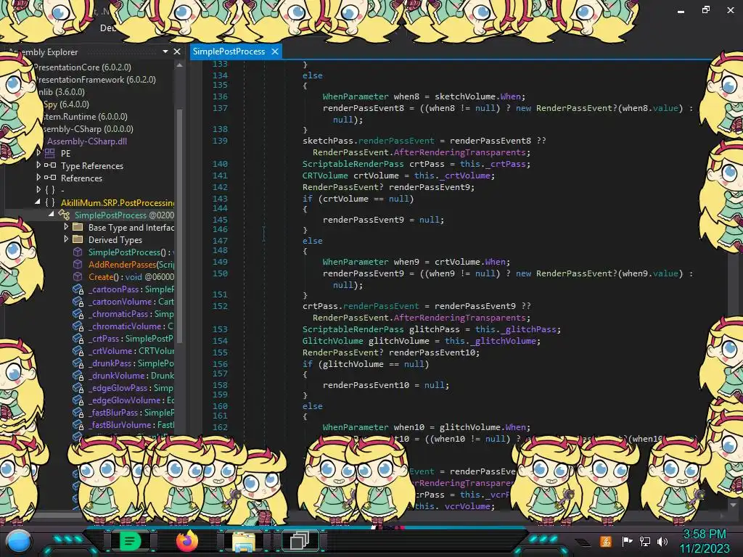Click the Assembly Explorer scrollbar up arrow
The width and height of the screenshot is (743, 557).
pos(179,66)
